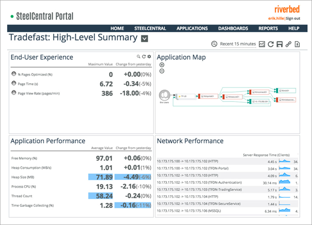Select the tfdnportal01 server node
Image resolution: width=312 pixels, height=225 pixels.
(x=208, y=96)
